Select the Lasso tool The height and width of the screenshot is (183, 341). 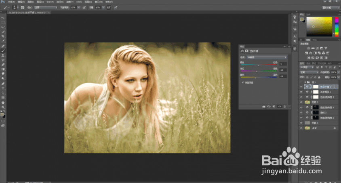[x=3, y=27]
